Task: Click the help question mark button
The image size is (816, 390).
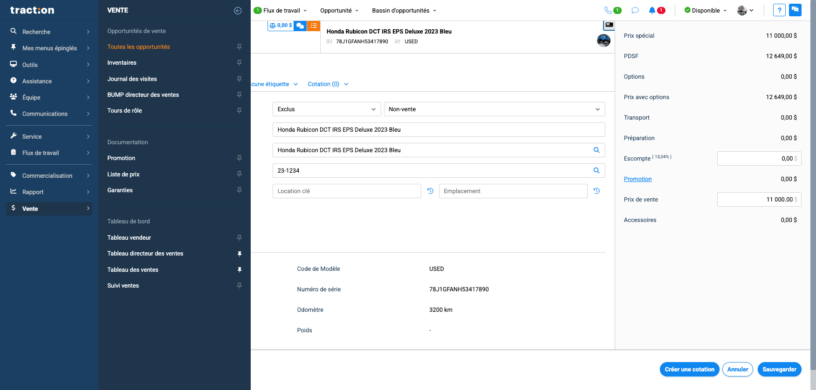Action: click(x=779, y=10)
